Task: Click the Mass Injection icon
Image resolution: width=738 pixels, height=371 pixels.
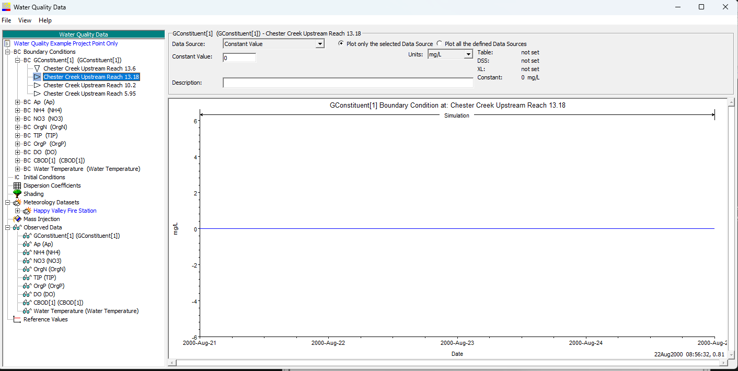Action: [x=17, y=219]
